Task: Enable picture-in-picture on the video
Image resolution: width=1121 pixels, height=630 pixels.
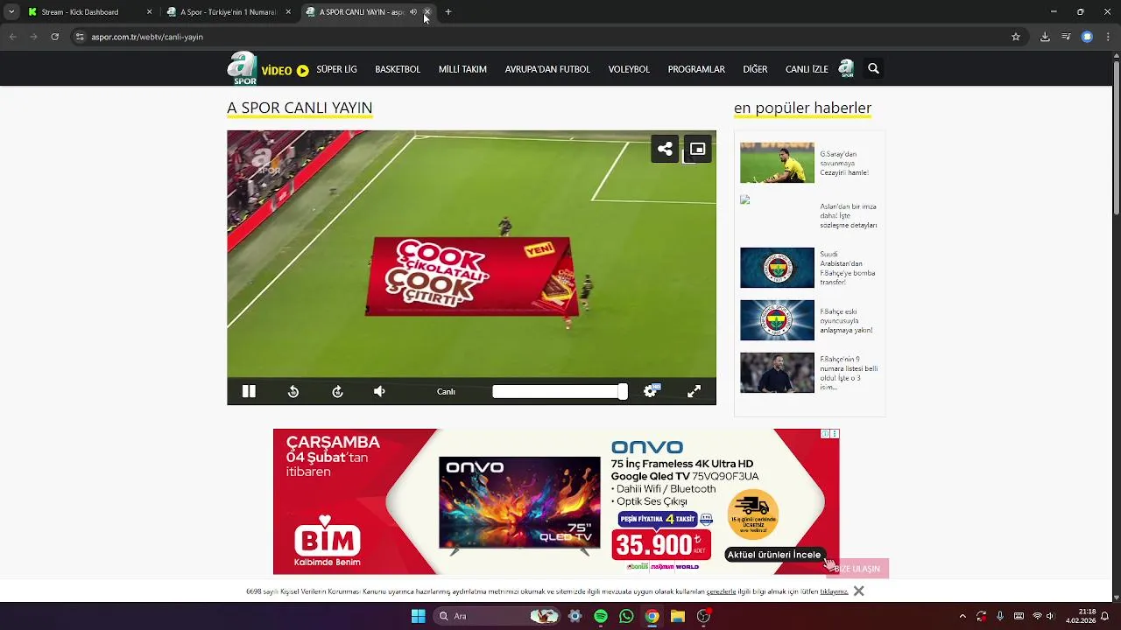Action: click(697, 149)
